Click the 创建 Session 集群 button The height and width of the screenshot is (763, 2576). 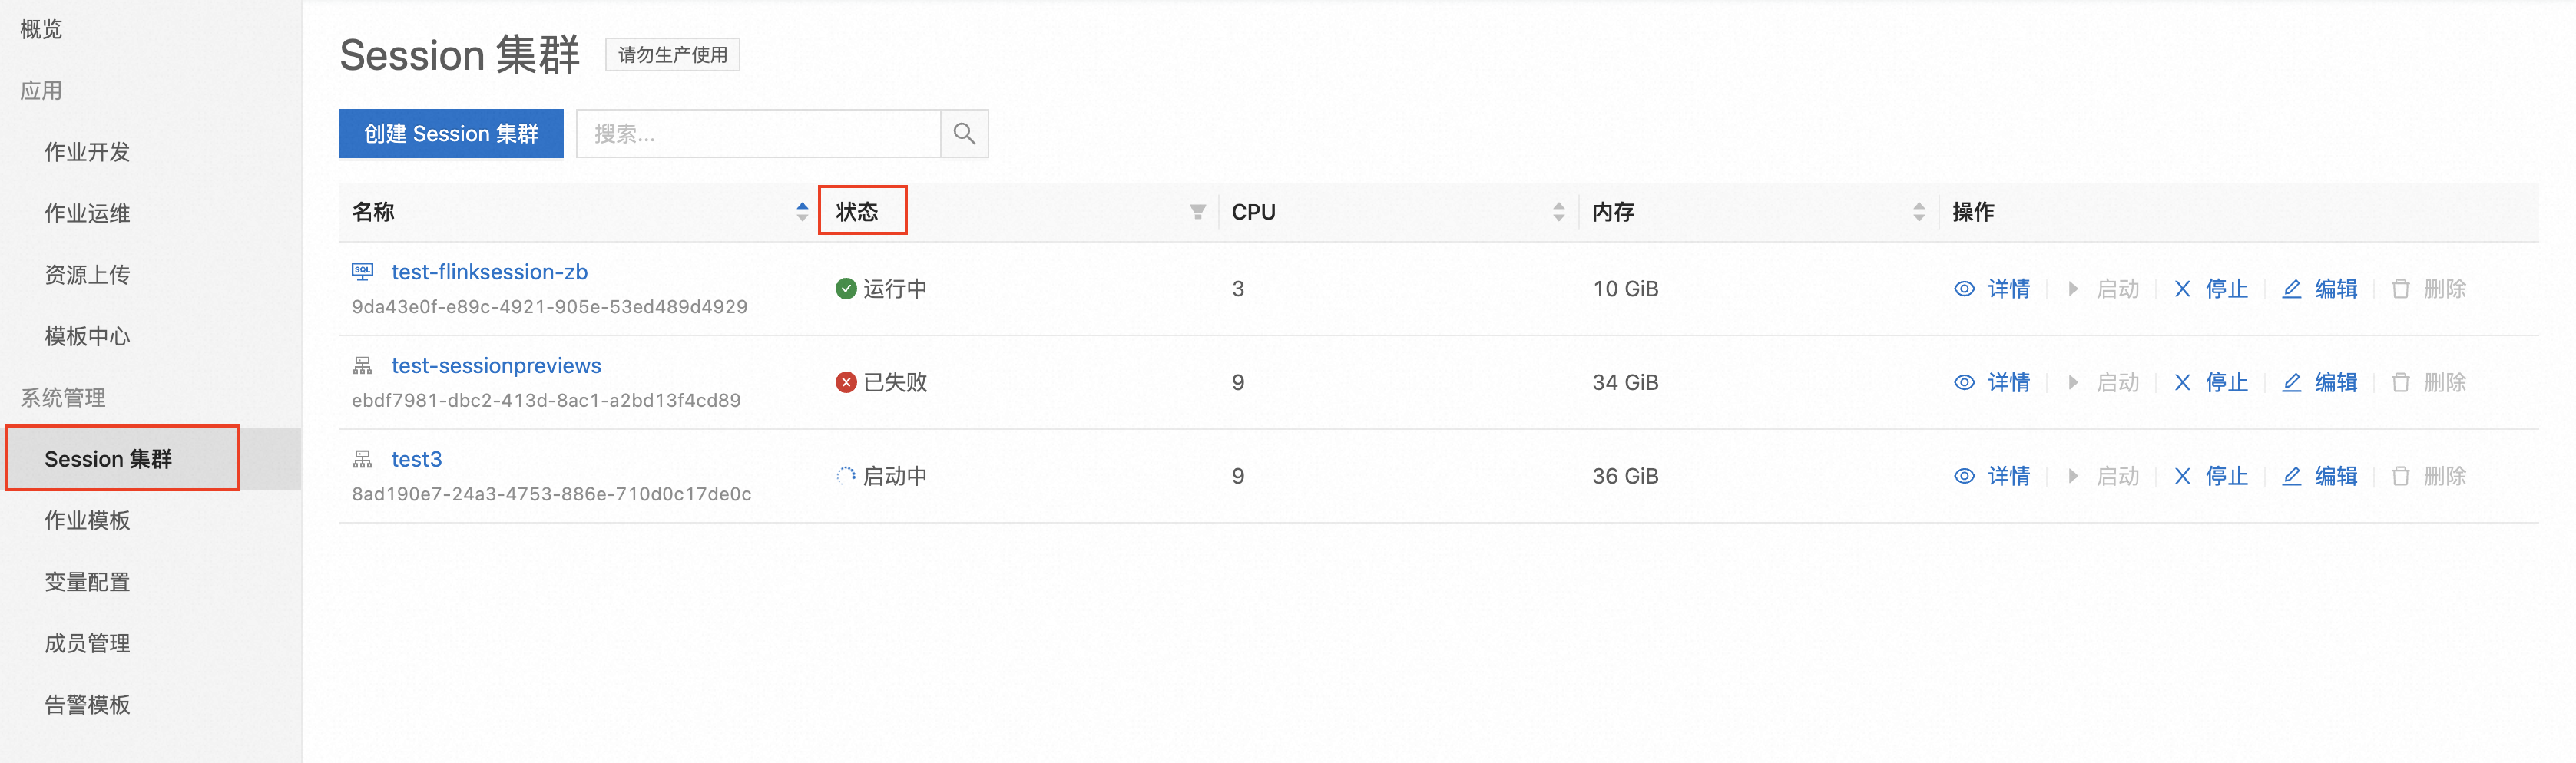click(451, 133)
